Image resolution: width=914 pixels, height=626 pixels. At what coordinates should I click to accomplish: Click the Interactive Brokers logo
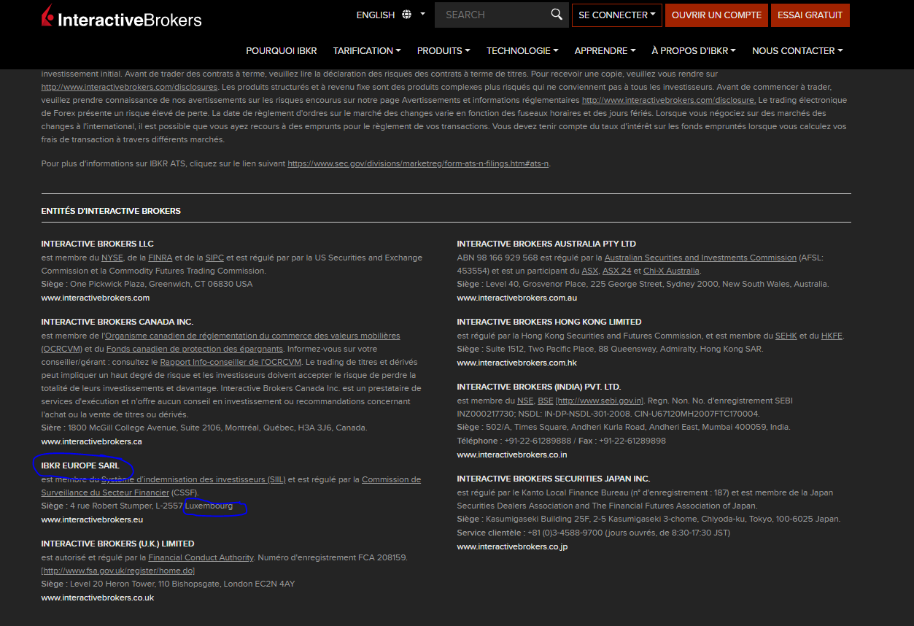point(121,16)
